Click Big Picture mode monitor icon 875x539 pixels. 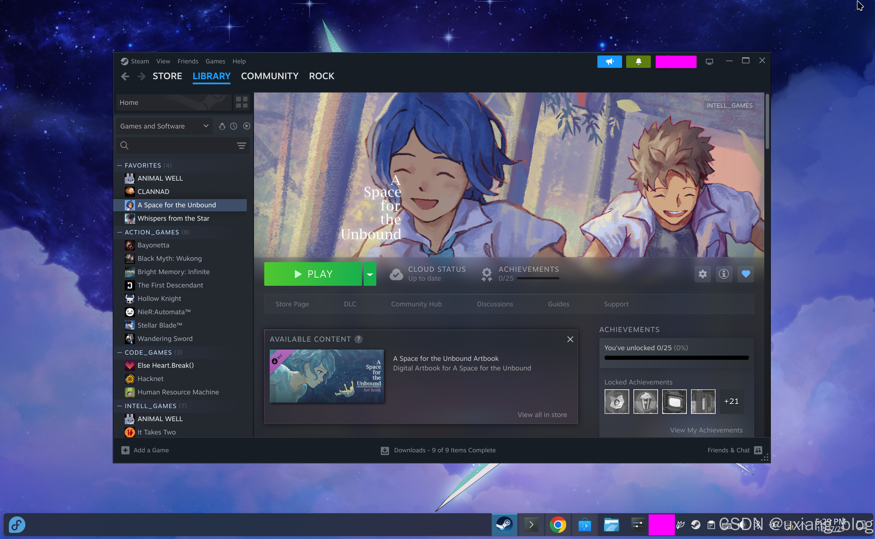coord(709,62)
